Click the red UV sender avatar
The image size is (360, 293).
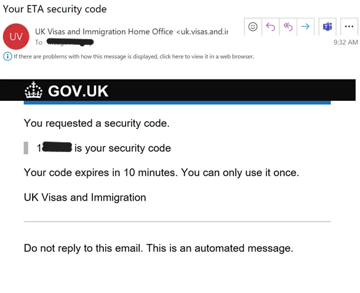click(16, 36)
